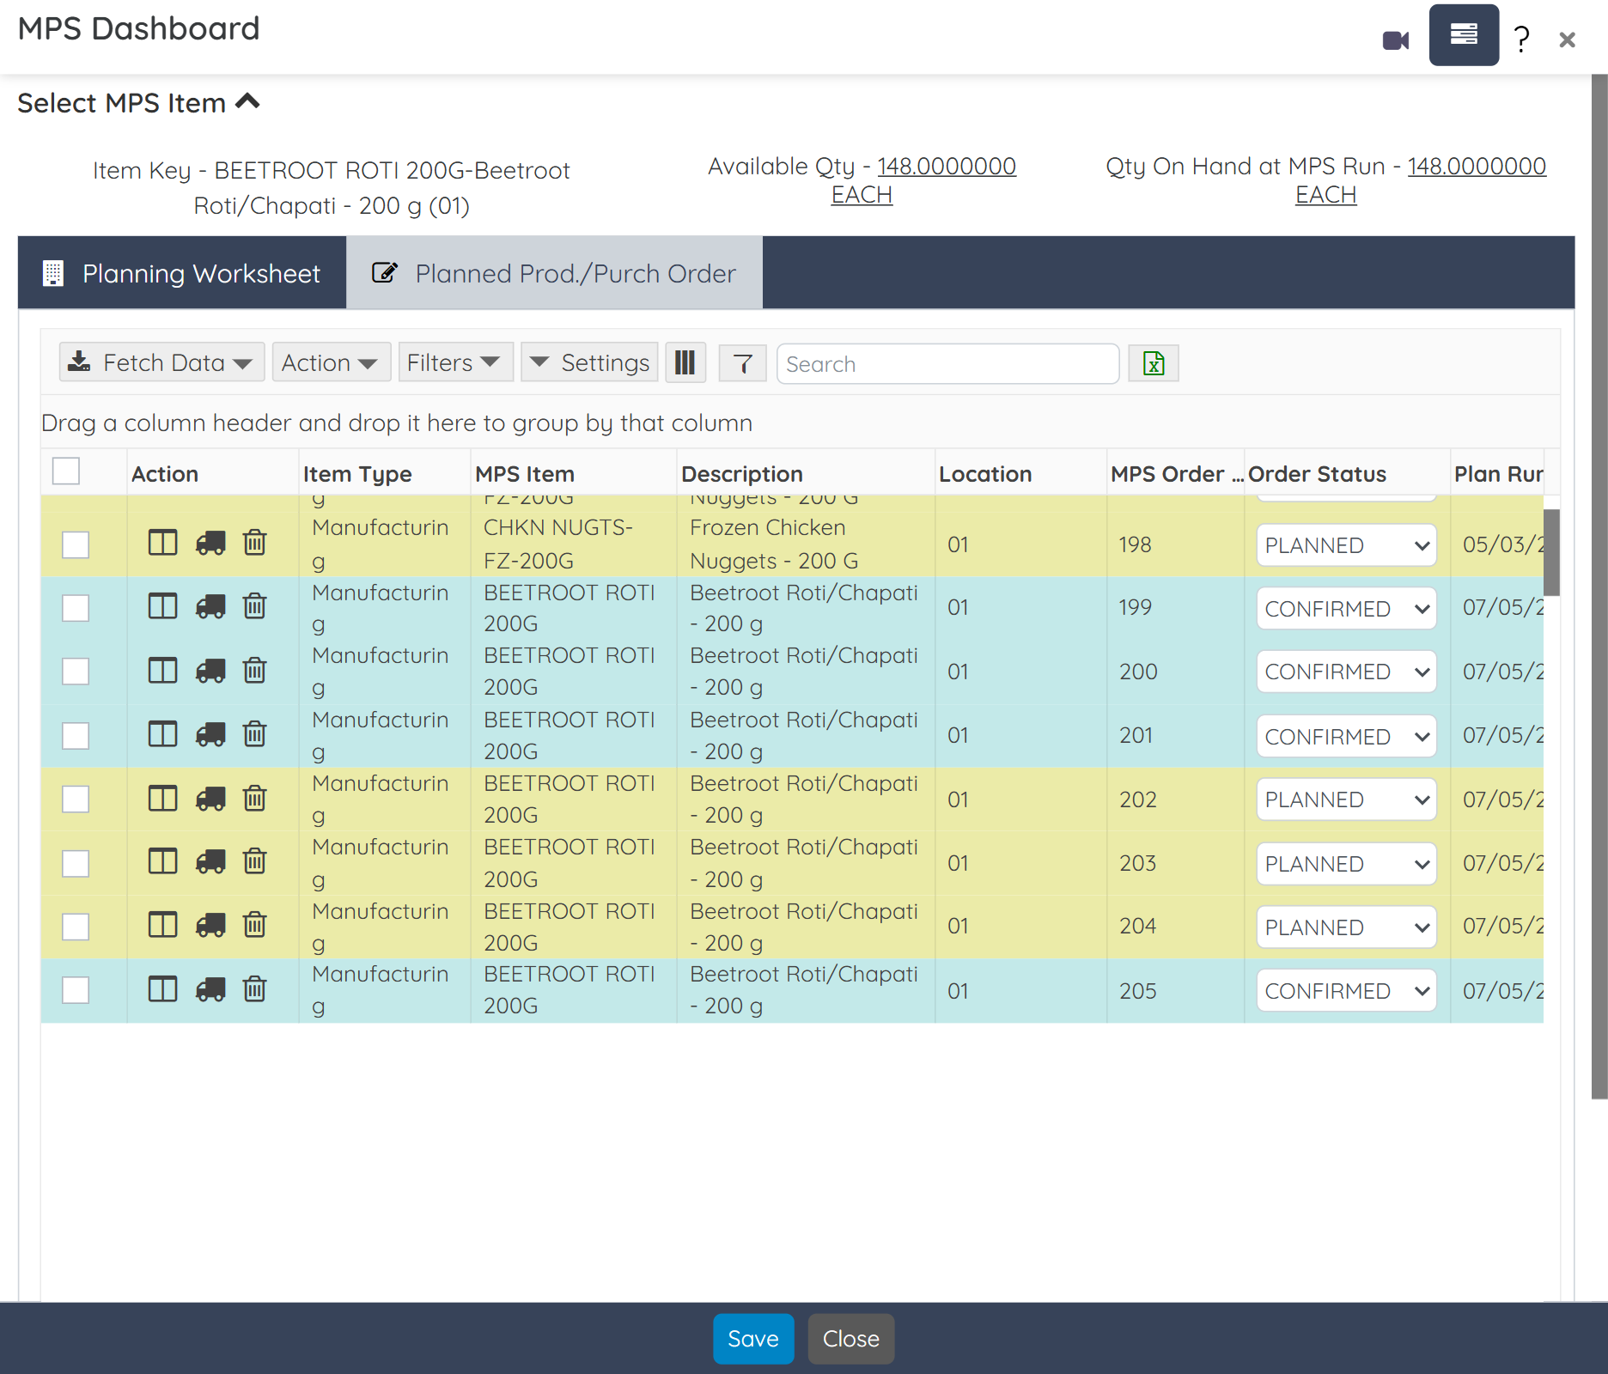Click the Close button
Viewport: 1608px width, 1374px height.
850,1339
